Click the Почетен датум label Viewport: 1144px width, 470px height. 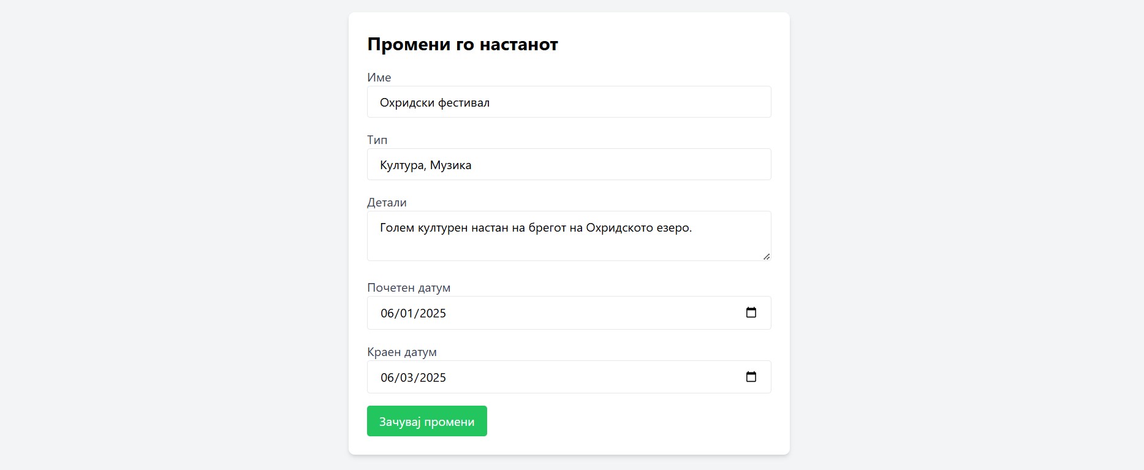pos(408,288)
